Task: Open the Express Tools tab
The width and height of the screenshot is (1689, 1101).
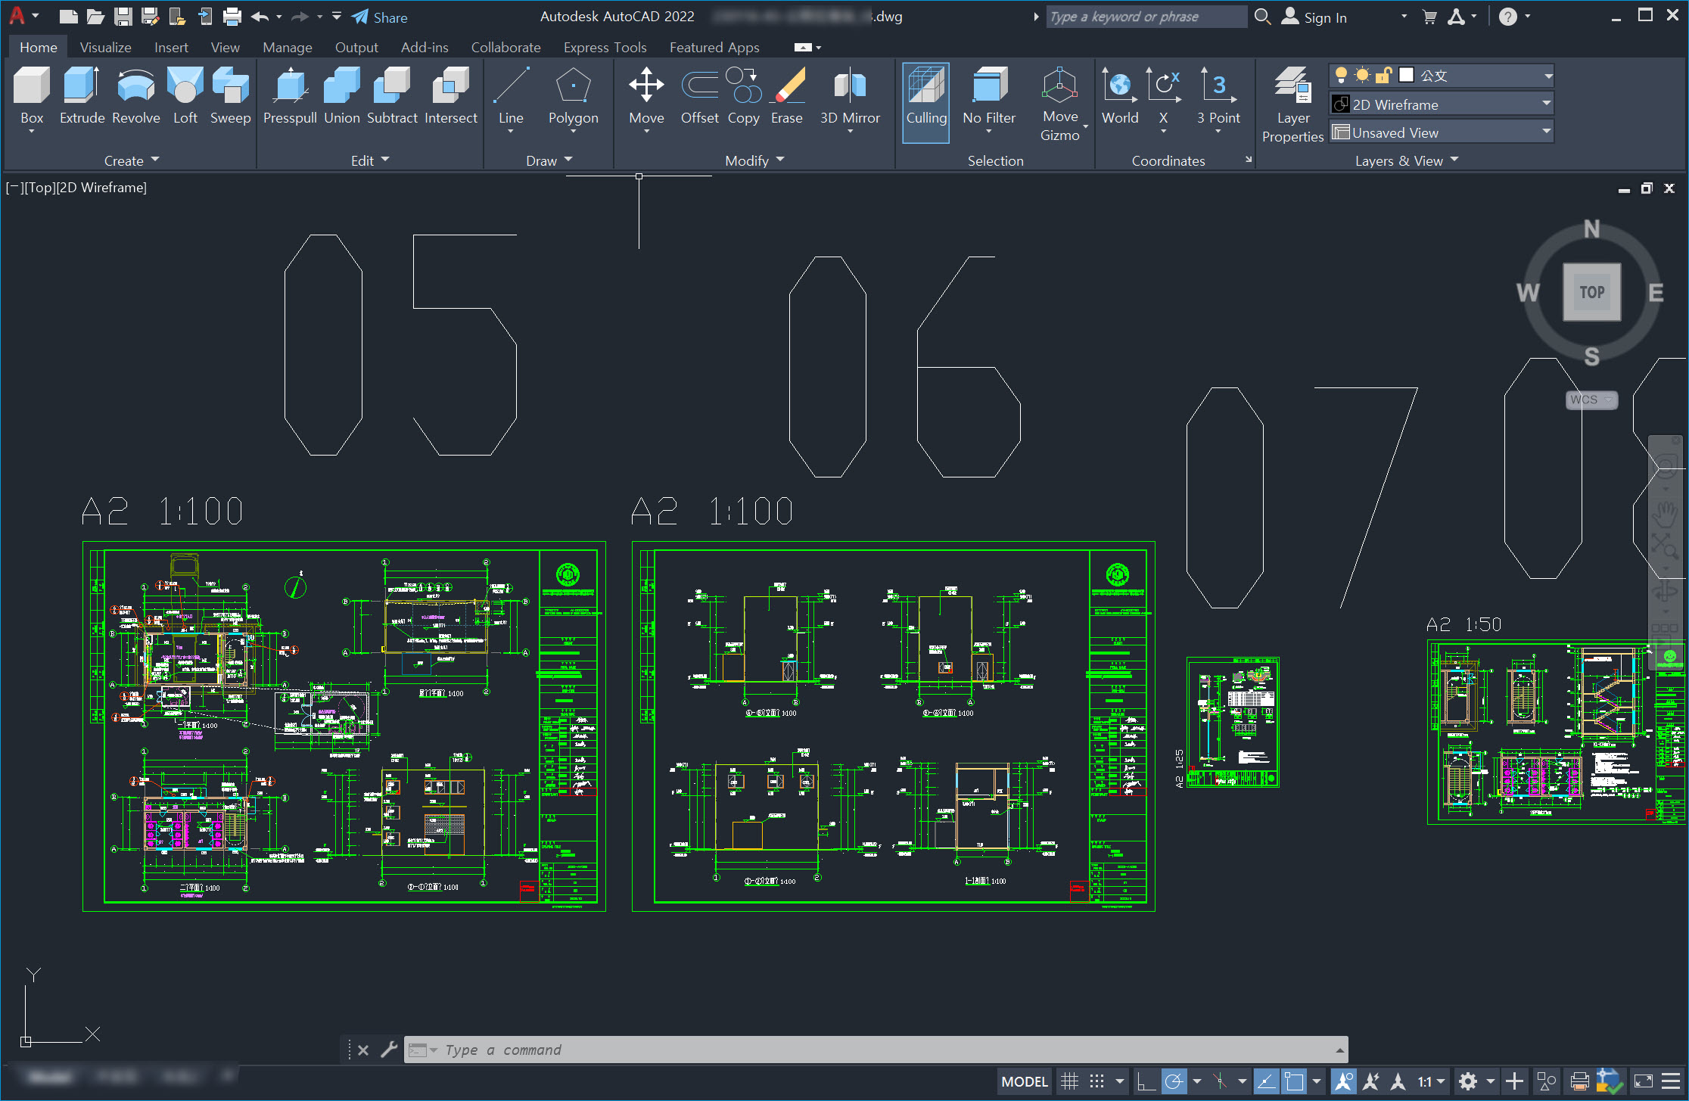Action: click(x=605, y=47)
